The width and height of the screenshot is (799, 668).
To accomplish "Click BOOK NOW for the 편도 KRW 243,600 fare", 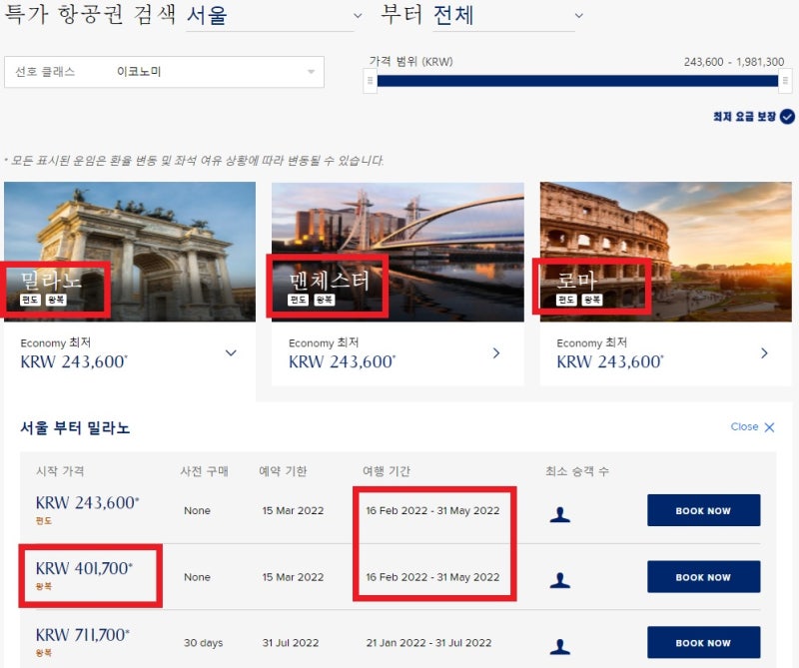I will pyautogui.click(x=703, y=511).
